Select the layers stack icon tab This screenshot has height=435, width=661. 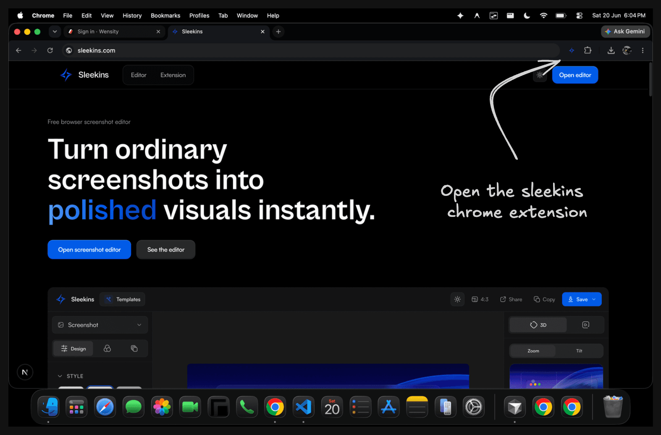pos(134,349)
